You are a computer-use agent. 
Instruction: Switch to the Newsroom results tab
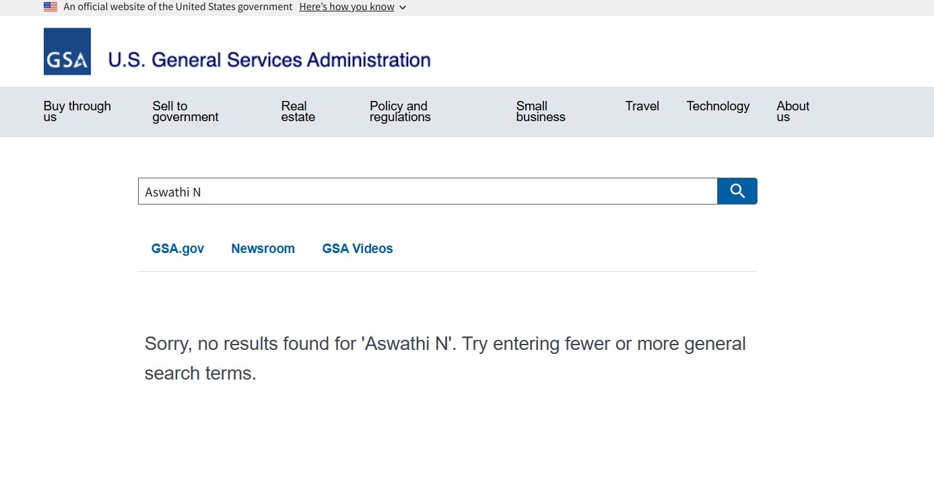[263, 248]
